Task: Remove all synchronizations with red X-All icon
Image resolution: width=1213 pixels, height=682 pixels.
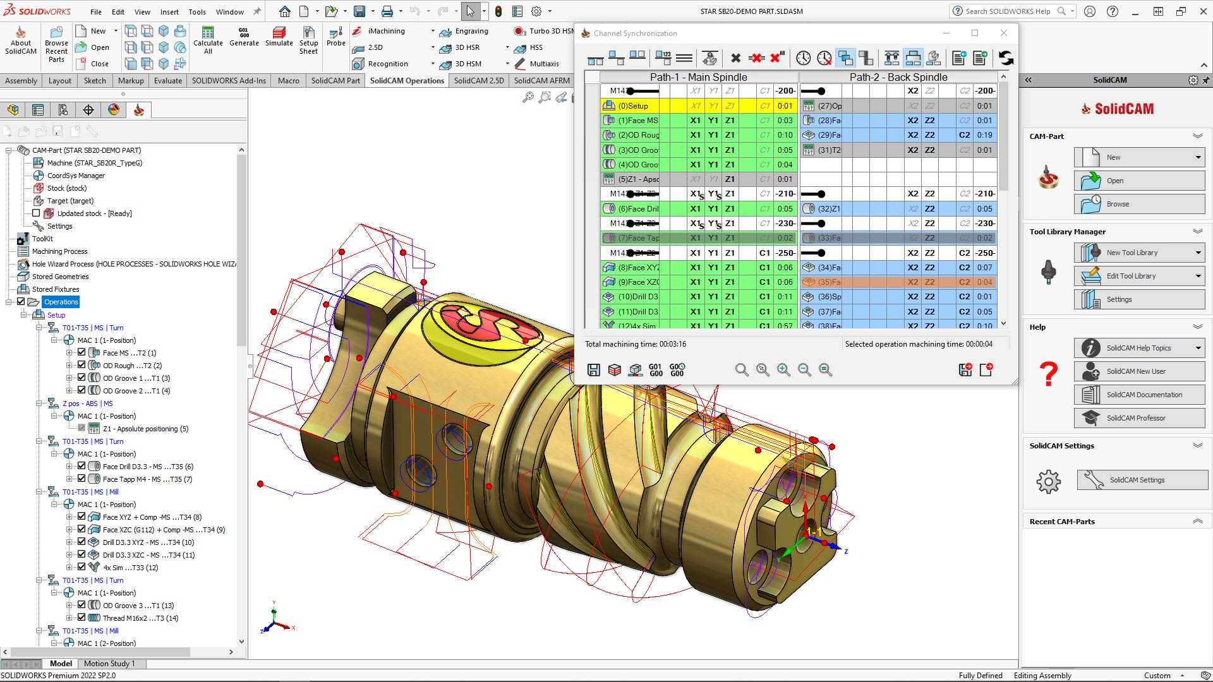Action: click(776, 57)
